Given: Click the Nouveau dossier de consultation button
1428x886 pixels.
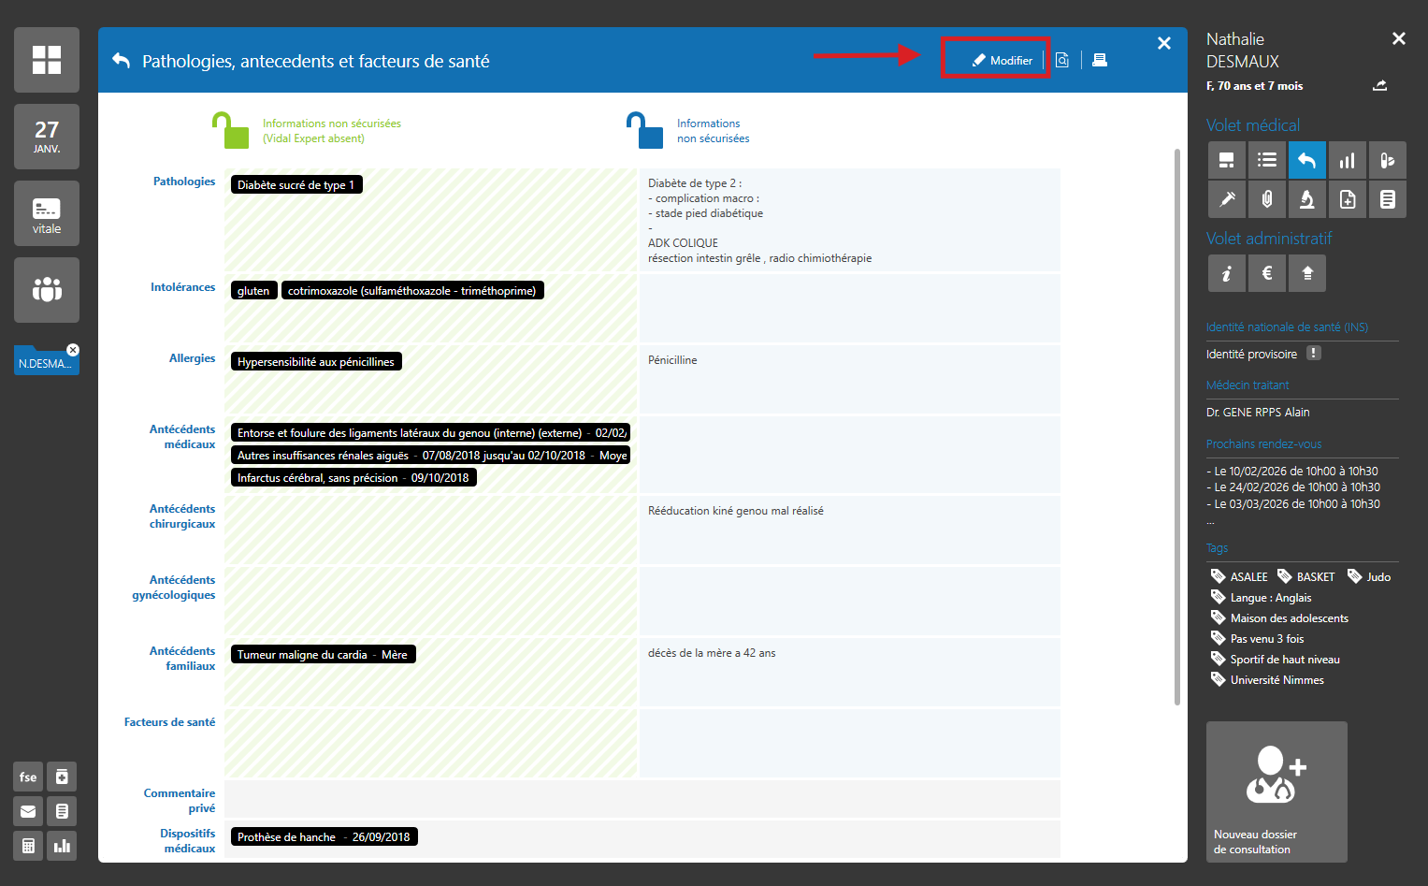Looking at the screenshot, I should point(1277,792).
